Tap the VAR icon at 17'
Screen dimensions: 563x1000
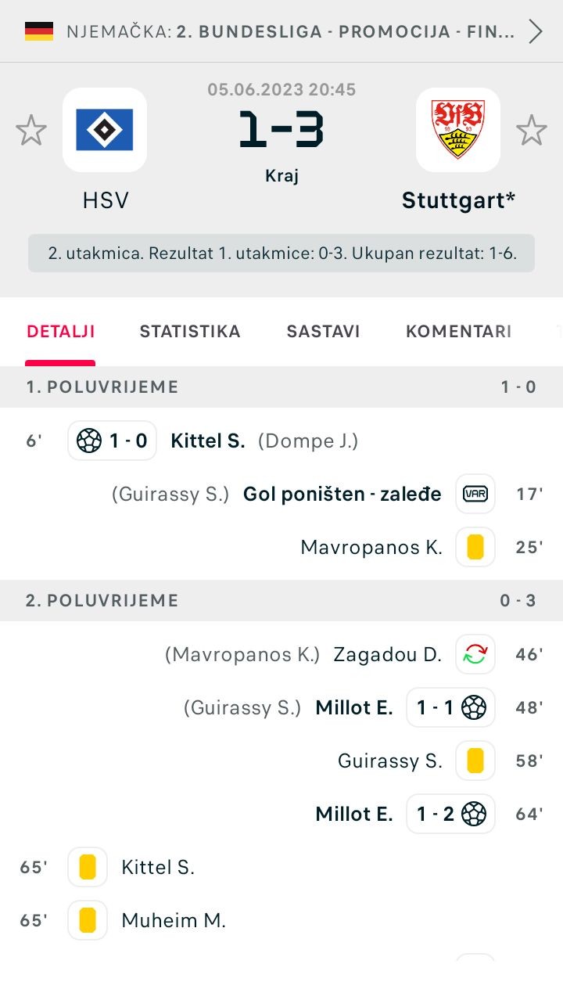475,494
